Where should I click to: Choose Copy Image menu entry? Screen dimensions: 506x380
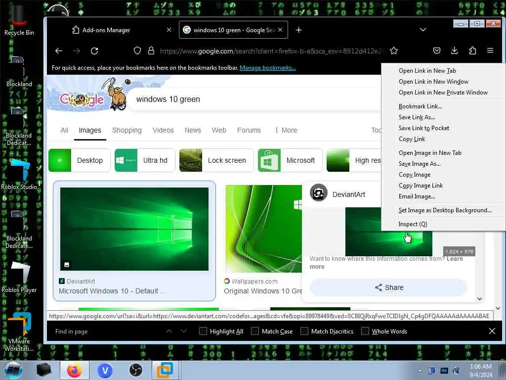click(x=415, y=175)
